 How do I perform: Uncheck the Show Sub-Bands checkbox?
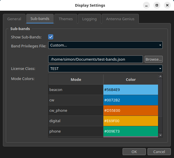tap(51, 37)
